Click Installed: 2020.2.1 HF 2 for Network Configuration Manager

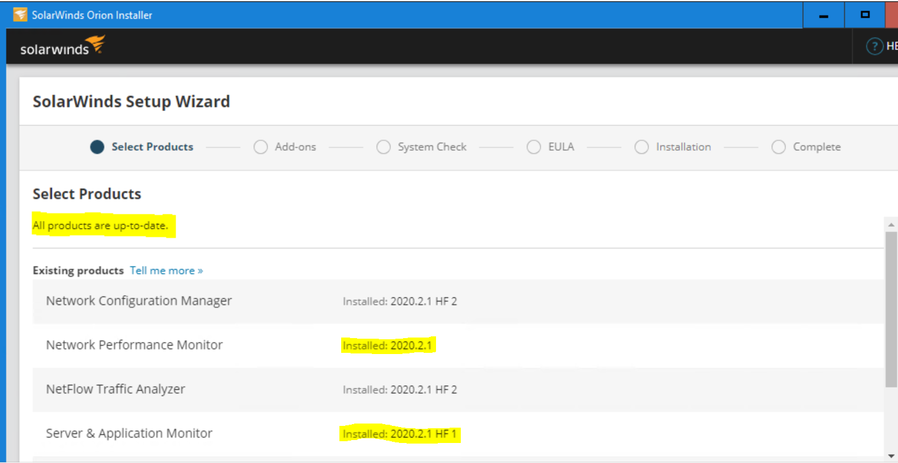pos(400,301)
